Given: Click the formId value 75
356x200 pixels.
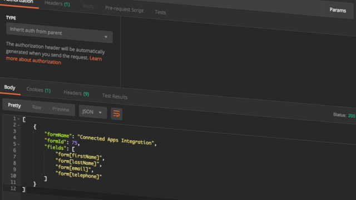Looking at the screenshot, I should (x=75, y=143).
